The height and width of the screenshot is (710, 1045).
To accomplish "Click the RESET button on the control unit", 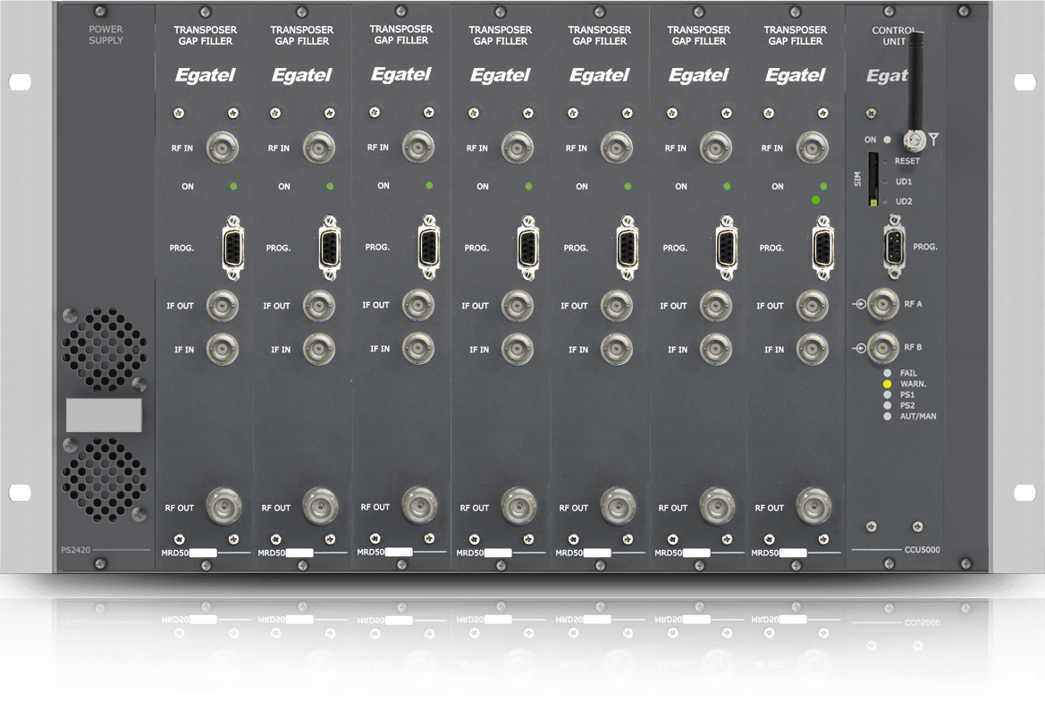I will 885,161.
